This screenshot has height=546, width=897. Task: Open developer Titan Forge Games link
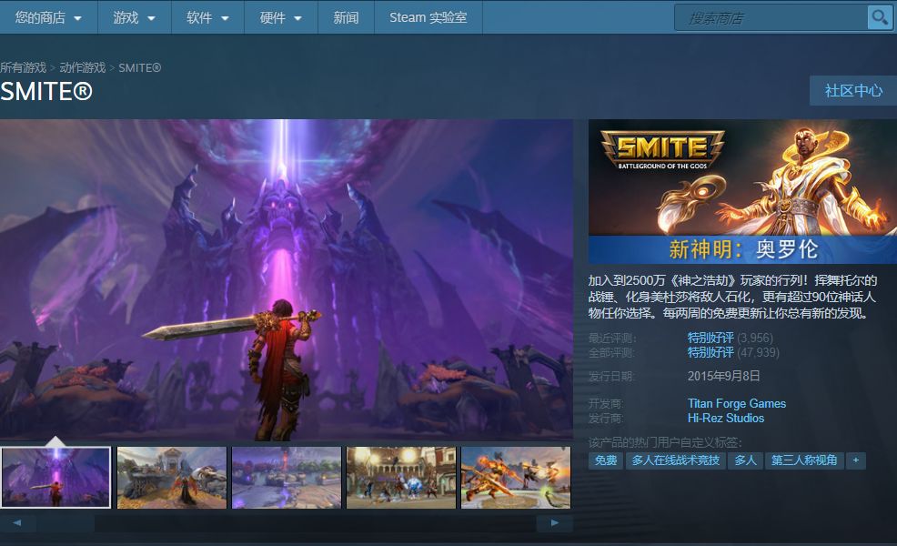coord(737,403)
